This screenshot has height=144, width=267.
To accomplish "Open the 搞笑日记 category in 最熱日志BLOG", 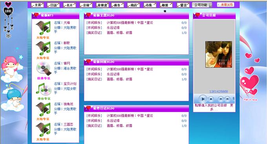I will point(94,126).
